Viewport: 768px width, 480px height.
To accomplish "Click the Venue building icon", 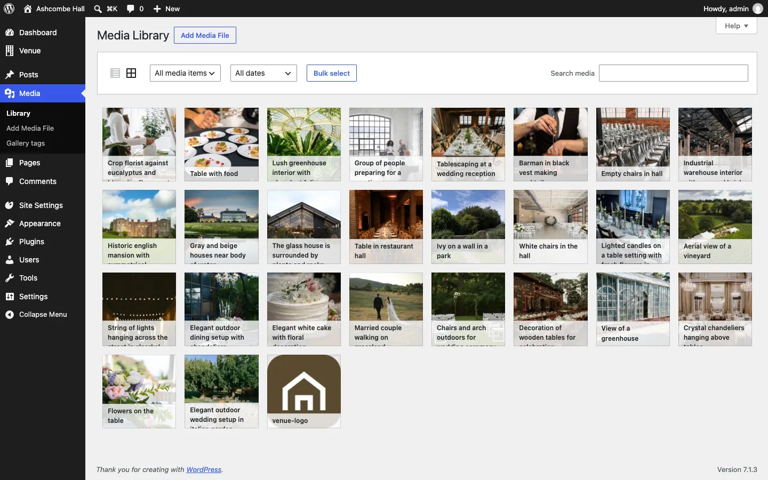I will coord(10,51).
